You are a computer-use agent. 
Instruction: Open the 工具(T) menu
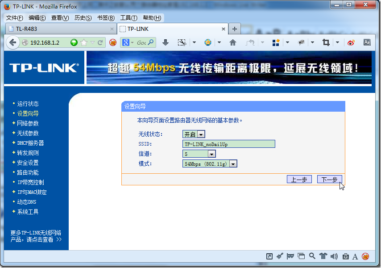(128, 18)
